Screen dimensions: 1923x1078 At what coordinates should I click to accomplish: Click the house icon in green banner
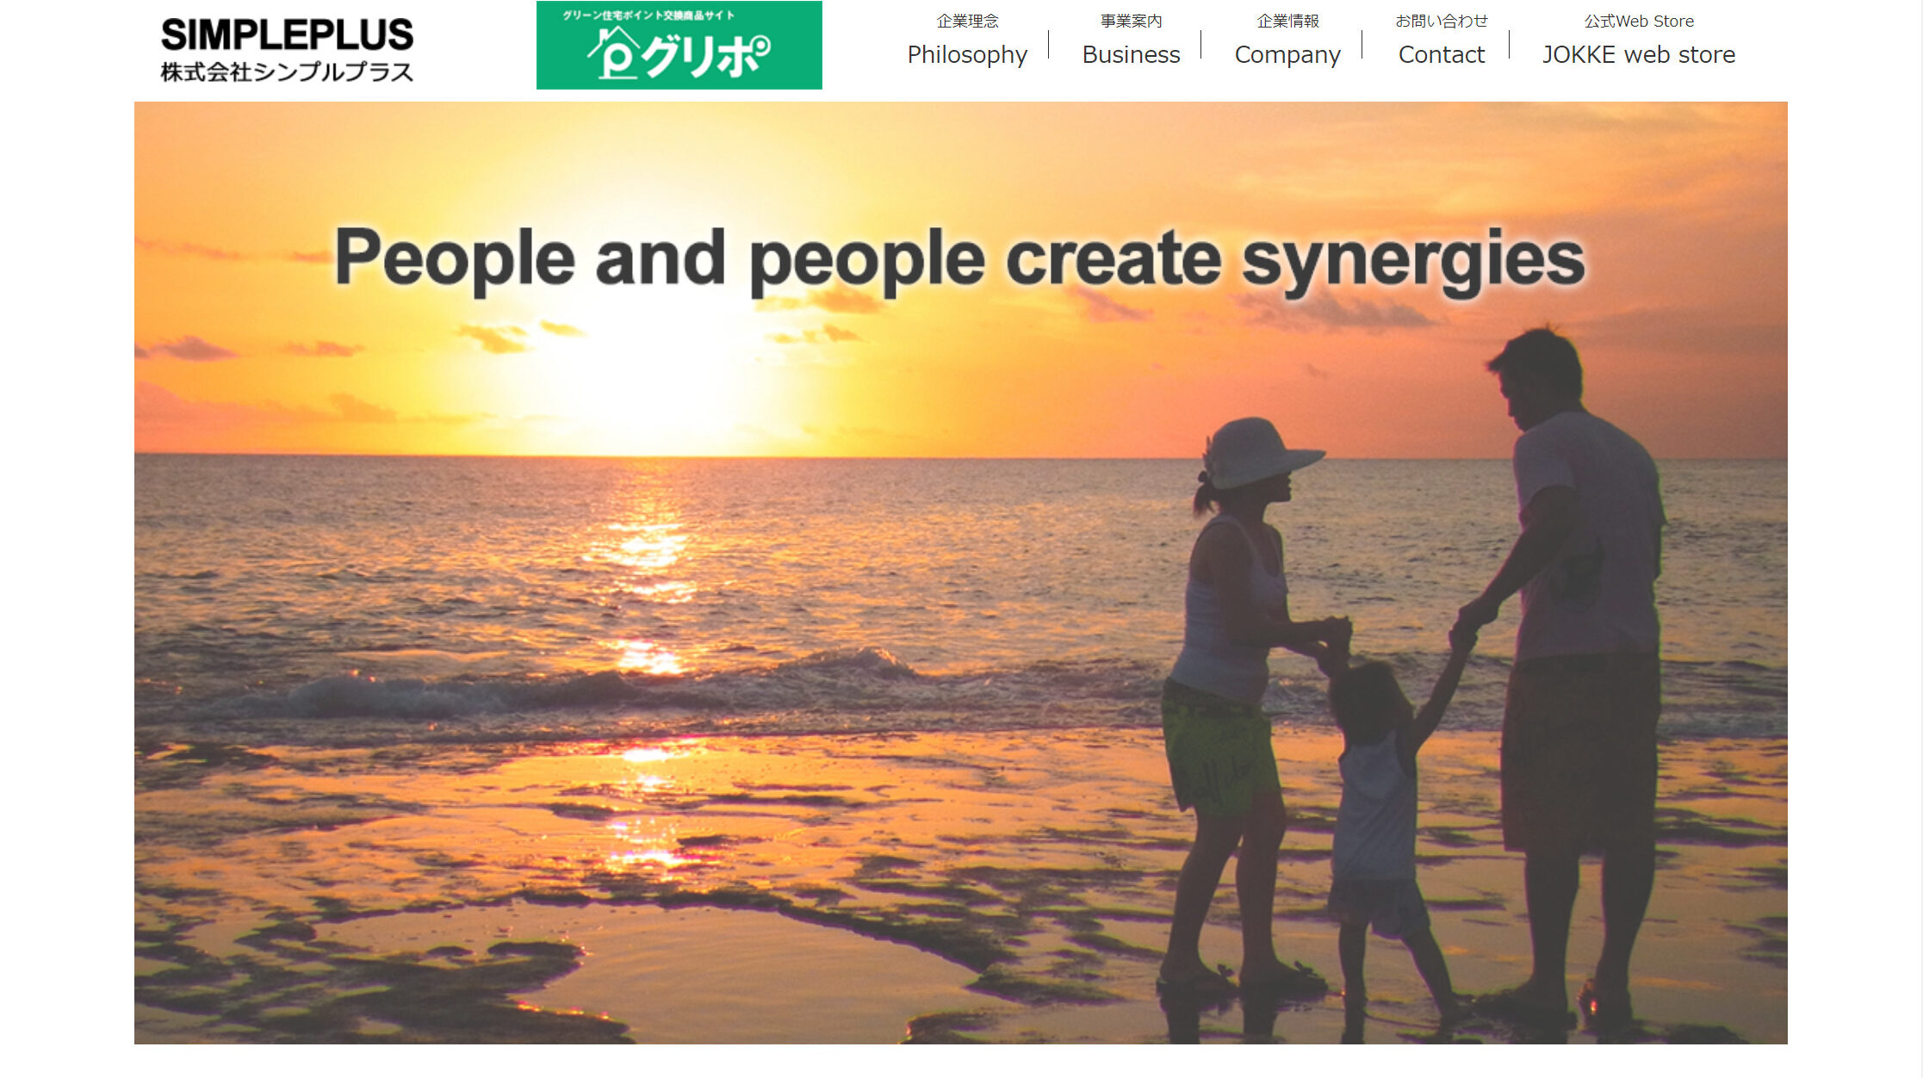[613, 53]
